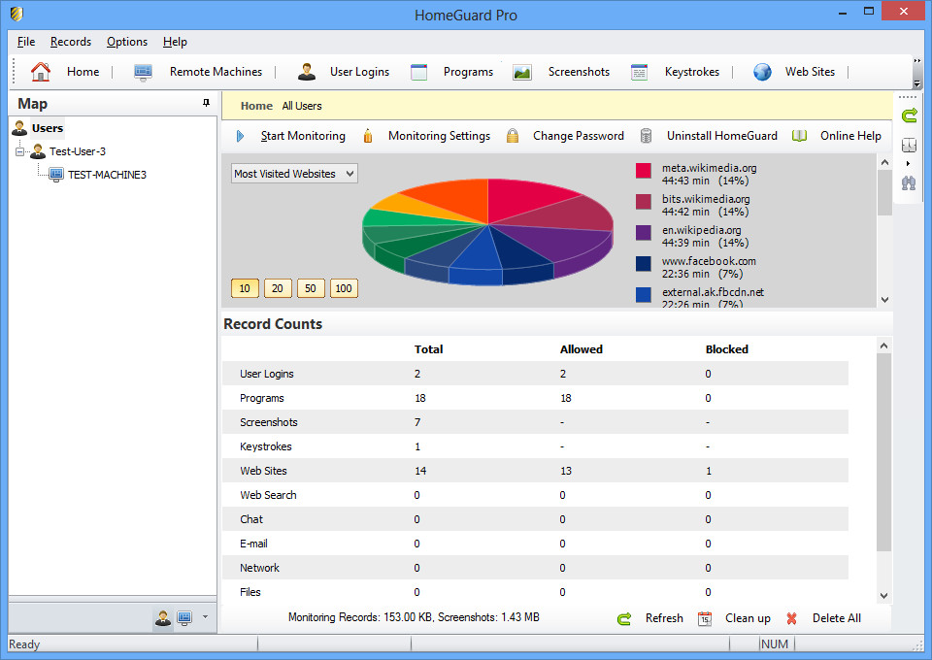The width and height of the screenshot is (932, 660).
Task: Open the view options arrow below the map
Action: (205, 617)
